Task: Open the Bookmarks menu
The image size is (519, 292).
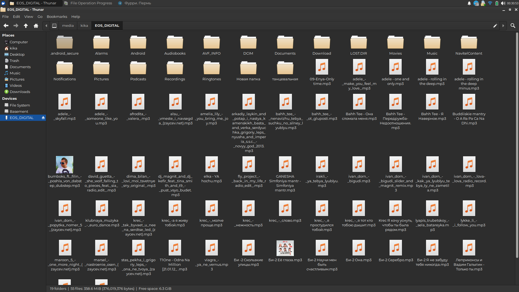Action: [57, 16]
